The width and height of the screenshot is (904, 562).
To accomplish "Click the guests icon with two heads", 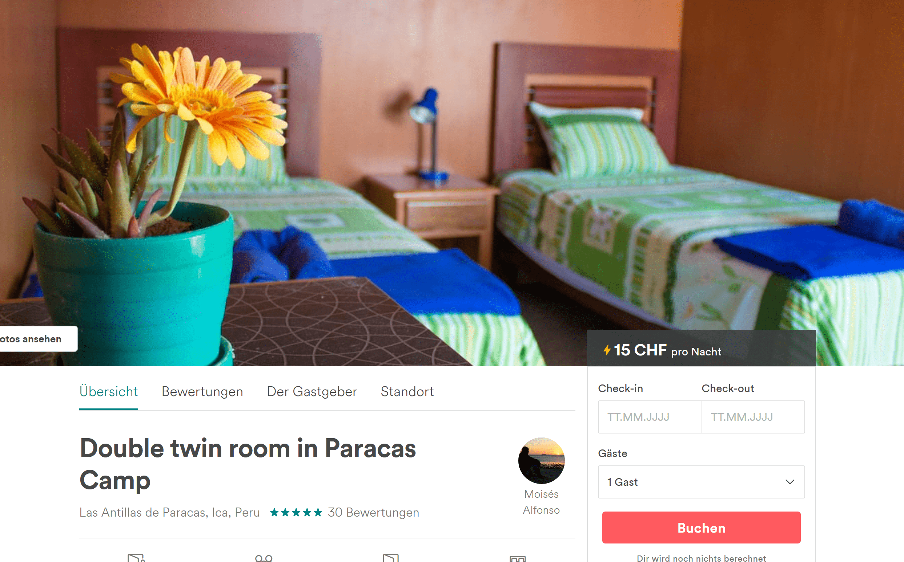I will coord(264,558).
